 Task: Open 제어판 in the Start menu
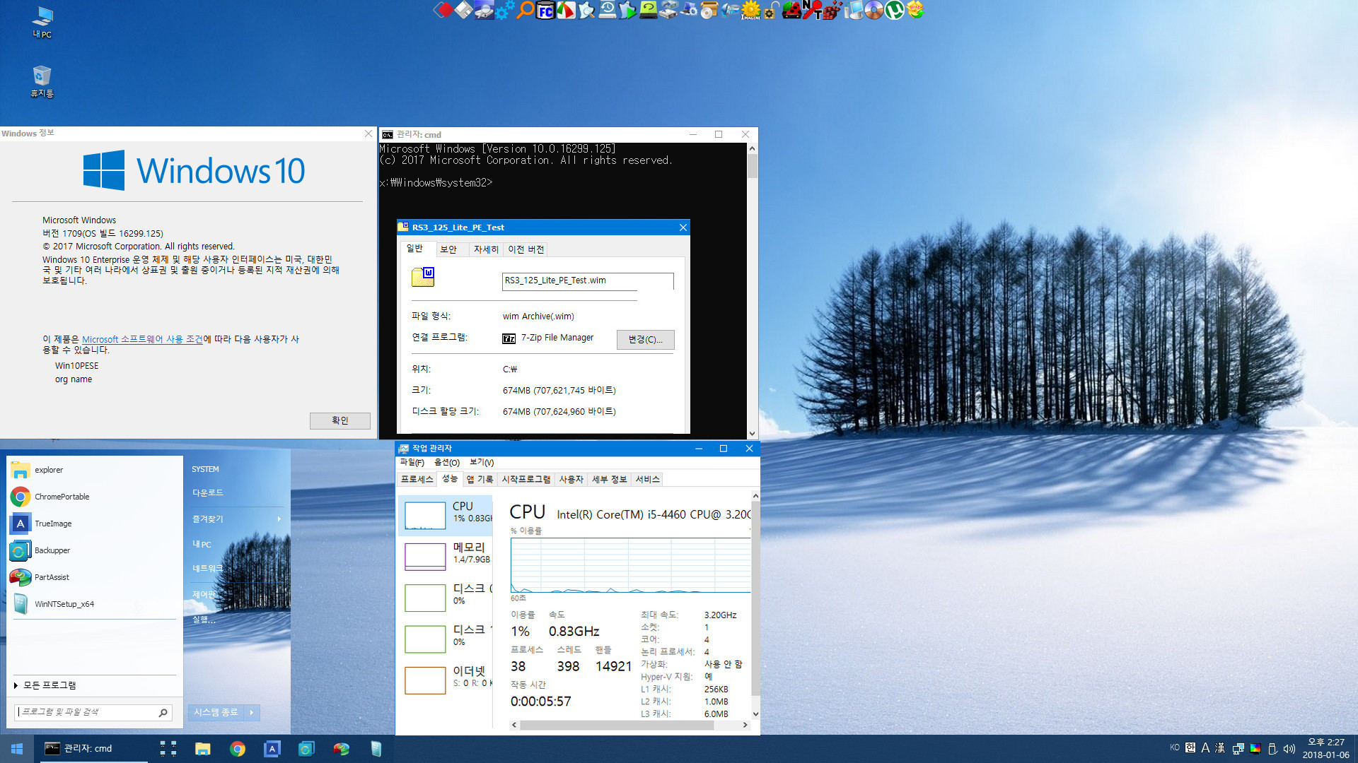204,595
